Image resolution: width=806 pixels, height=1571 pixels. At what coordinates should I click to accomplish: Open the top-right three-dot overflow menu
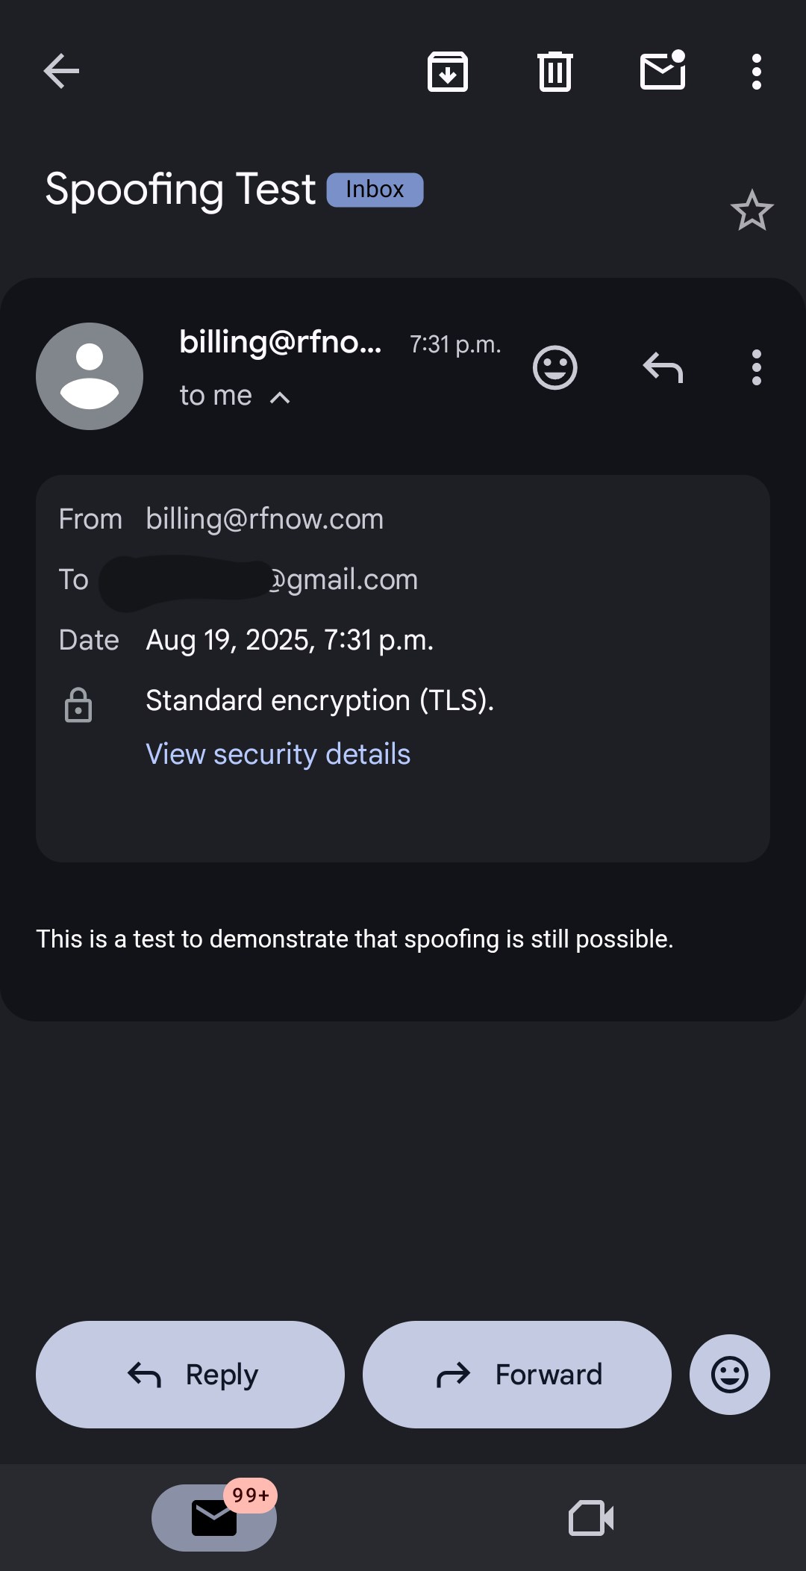click(x=756, y=72)
